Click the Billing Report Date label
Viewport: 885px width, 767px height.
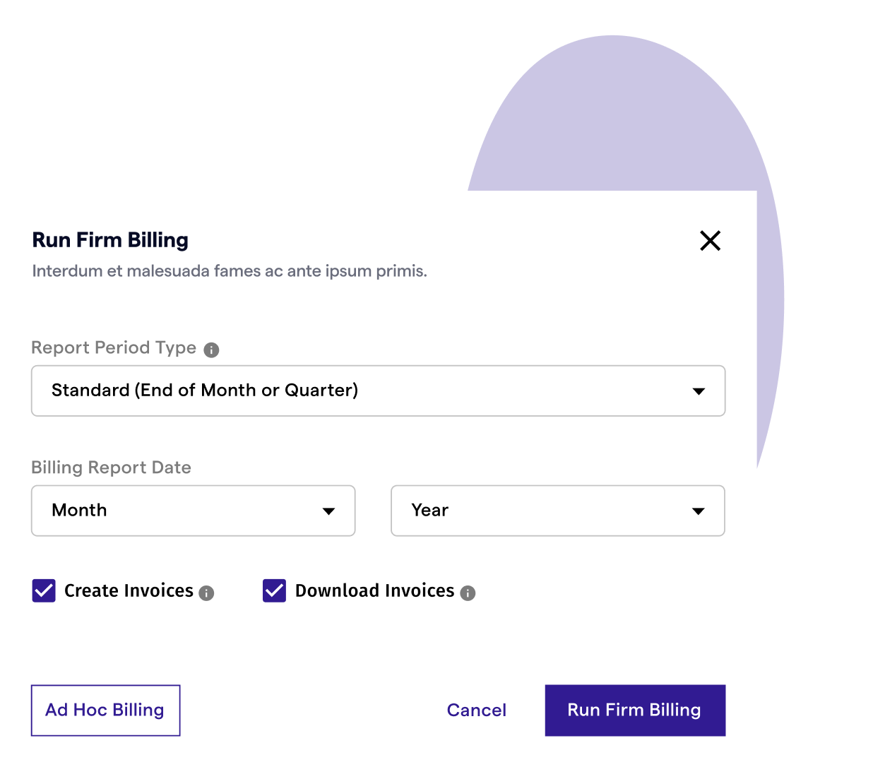[111, 468]
